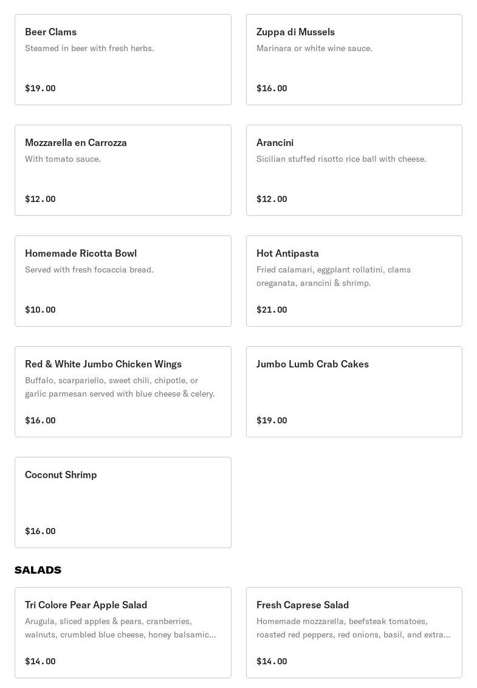Open the Hot Antipasta card
477x688 pixels.
coord(354,281)
